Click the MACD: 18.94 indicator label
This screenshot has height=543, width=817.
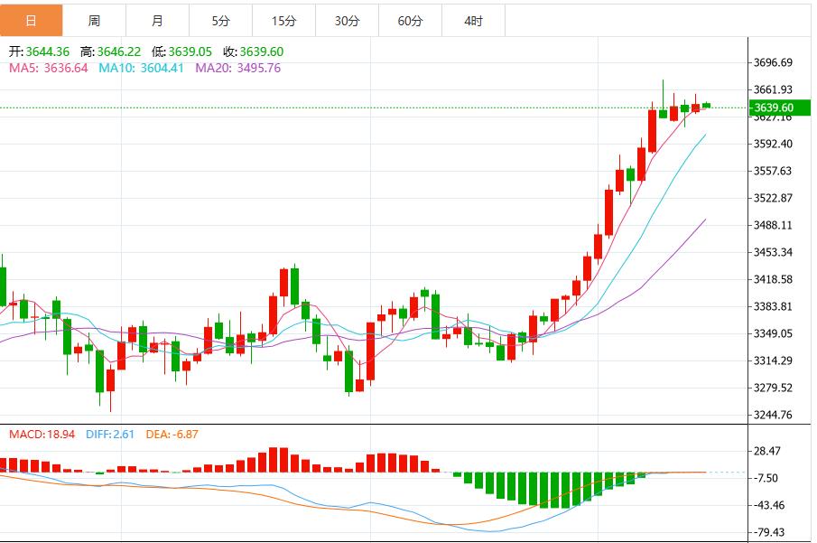tap(40, 435)
